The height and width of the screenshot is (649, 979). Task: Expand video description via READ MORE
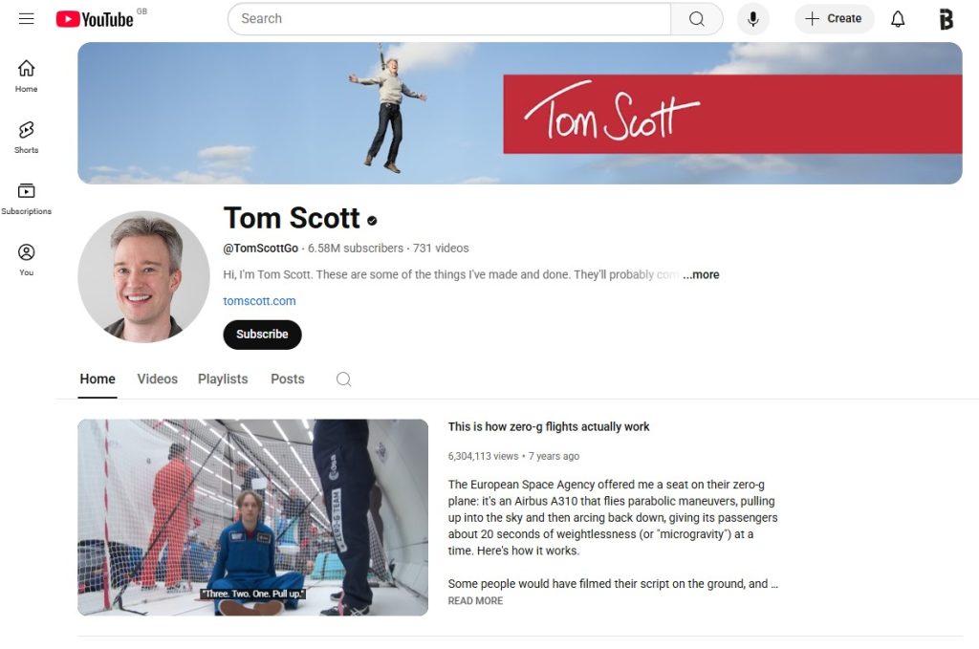[x=475, y=600]
